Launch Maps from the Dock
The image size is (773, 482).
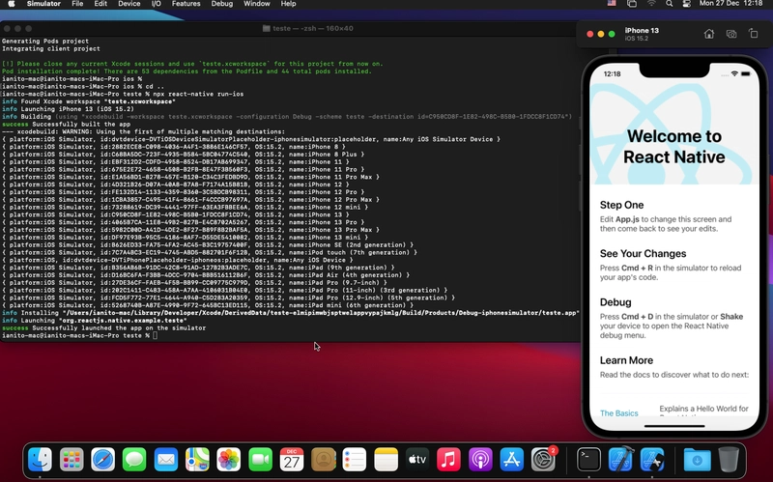[197, 460]
